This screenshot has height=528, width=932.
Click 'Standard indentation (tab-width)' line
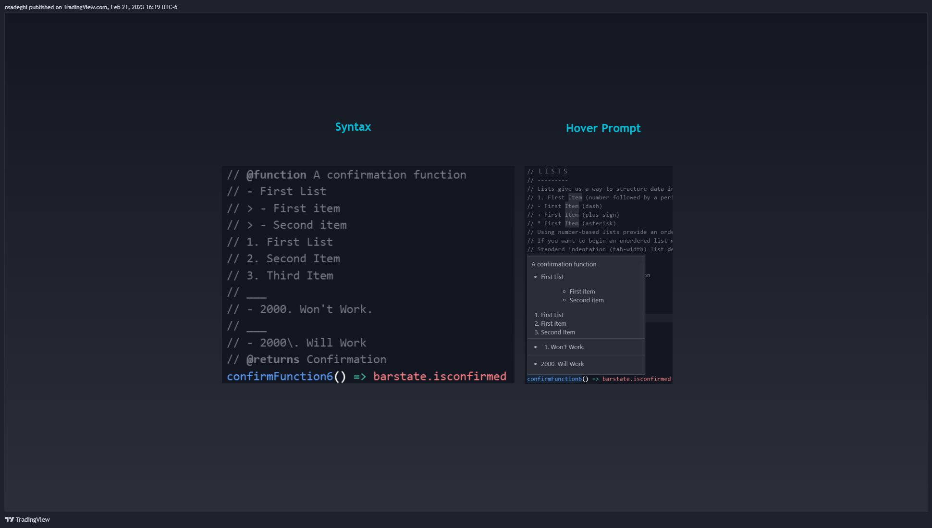[x=600, y=249]
